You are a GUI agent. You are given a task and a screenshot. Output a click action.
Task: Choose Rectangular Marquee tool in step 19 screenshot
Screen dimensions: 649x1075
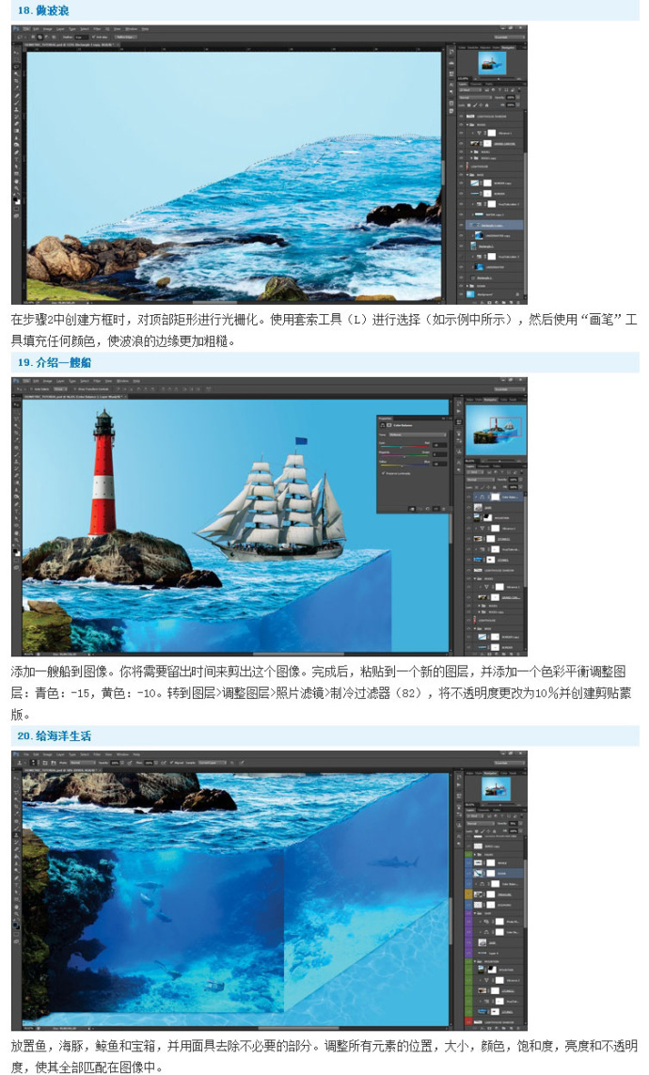[x=16, y=411]
